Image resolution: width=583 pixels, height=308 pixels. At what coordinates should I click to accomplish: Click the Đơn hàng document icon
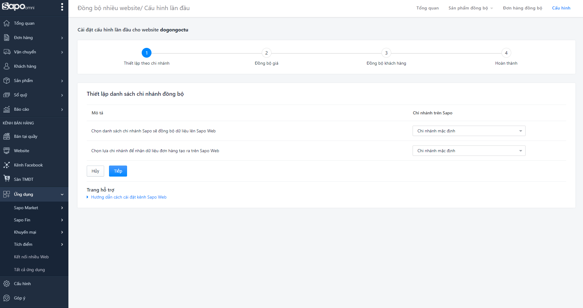point(6,38)
